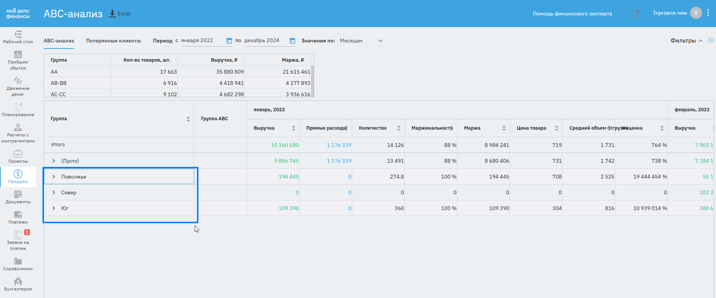This screenshot has height=298, width=716.
Task: Open calendar for start period date
Action: tap(229, 41)
